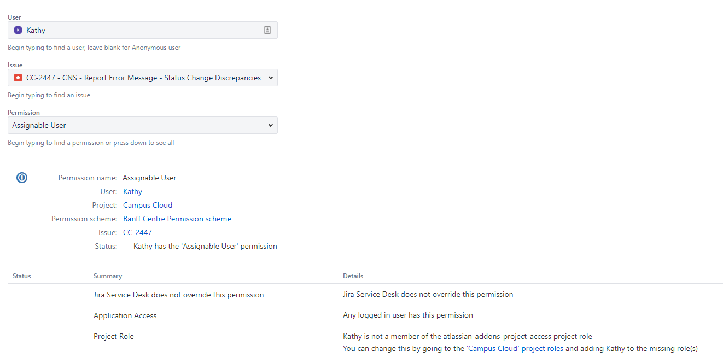The height and width of the screenshot is (363, 723).
Task: Click the red bug icon for issue CC-2447
Action: [x=18, y=78]
